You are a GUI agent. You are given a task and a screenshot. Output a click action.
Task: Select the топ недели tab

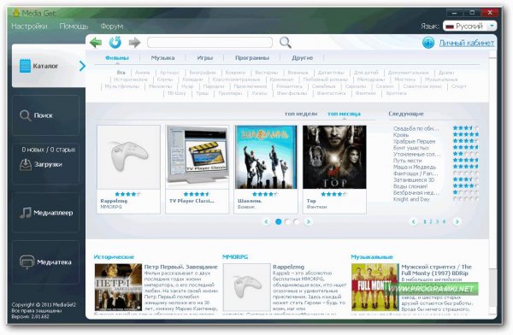(301, 114)
